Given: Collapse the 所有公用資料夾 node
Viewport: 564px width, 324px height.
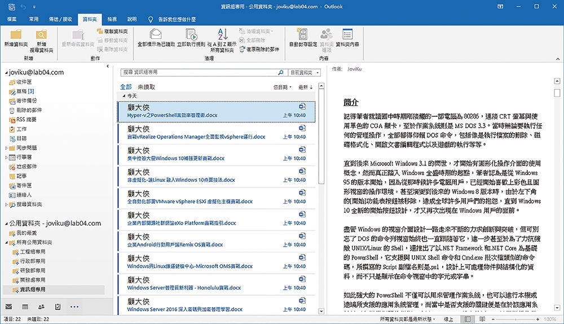Looking at the screenshot, I should 6,243.
